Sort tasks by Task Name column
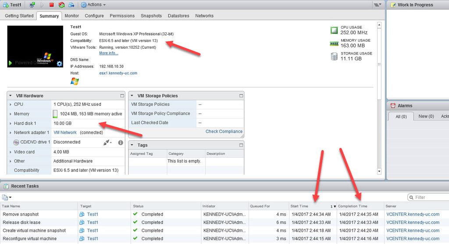The width and height of the screenshot is (449, 244). (39, 206)
